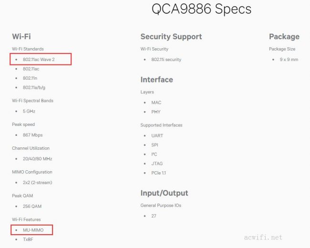The image size is (310, 248).
Task: Click the Package heading
Action: [x=284, y=37]
